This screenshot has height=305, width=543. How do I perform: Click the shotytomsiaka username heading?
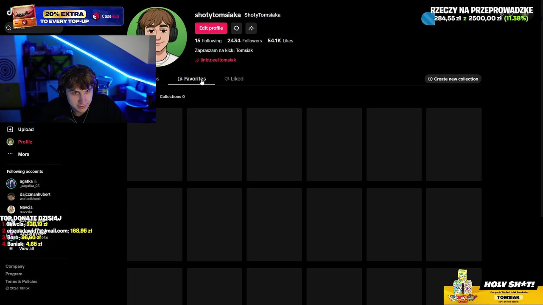(218, 15)
